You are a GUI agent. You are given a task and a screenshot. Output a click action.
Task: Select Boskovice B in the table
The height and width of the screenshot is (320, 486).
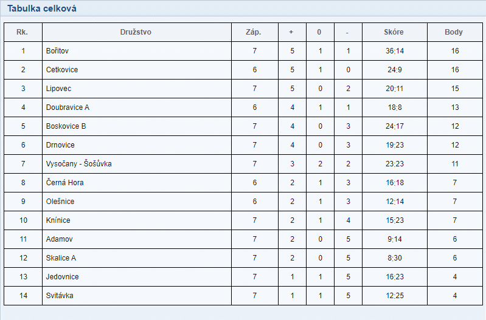66,126
